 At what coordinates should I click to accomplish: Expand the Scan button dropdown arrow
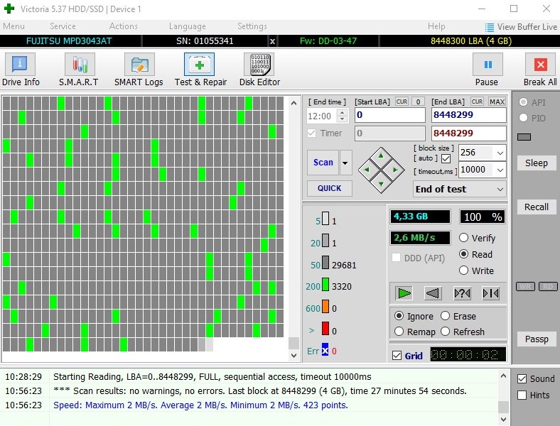(x=345, y=163)
